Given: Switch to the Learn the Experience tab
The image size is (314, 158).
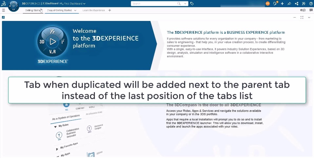Looking at the screenshot, I should tap(94, 10).
